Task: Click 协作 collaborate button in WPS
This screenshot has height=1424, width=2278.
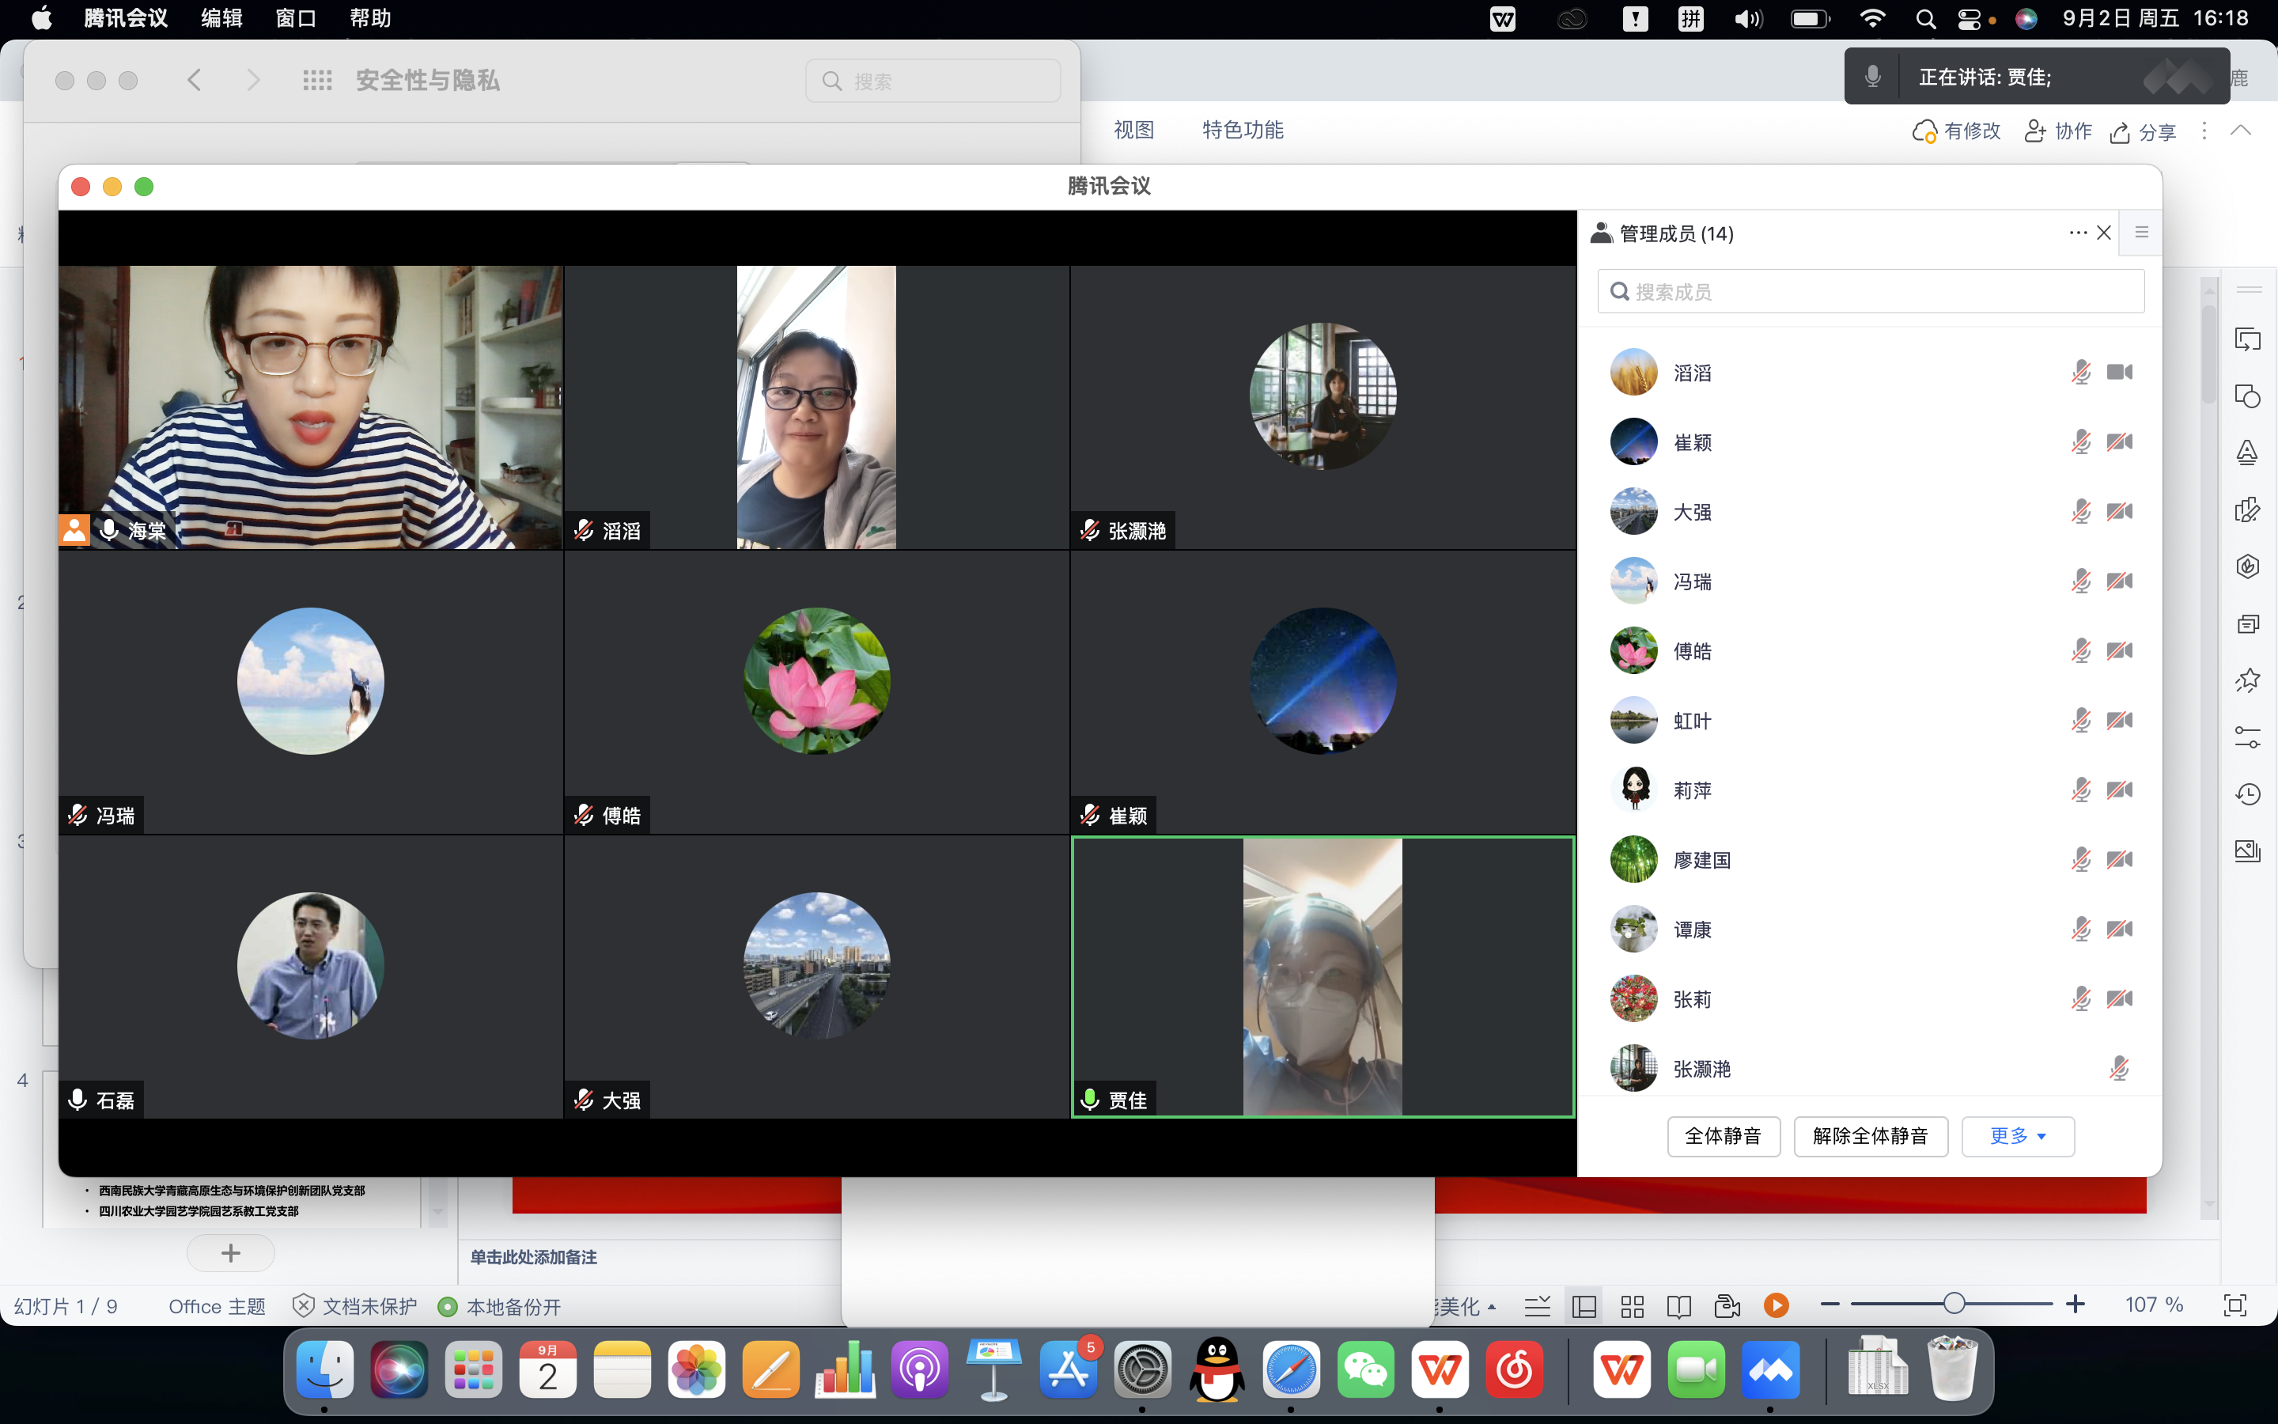Action: 2058,131
